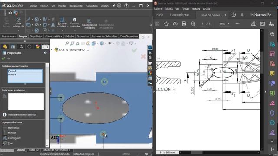Click the star bookmark icon in Acrobat
Viewport: 278px width, 156px height.
pos(166,24)
